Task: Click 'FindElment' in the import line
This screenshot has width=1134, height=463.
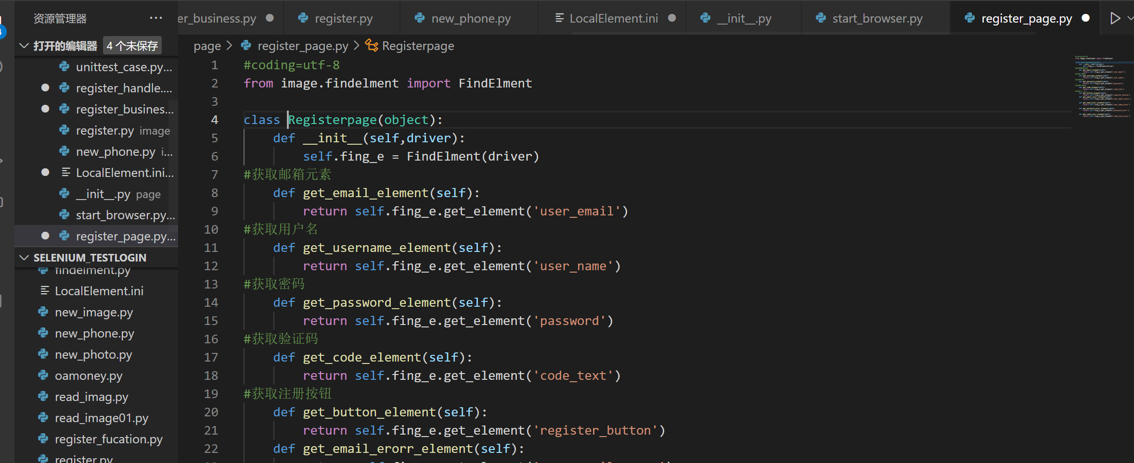Action: [x=495, y=83]
